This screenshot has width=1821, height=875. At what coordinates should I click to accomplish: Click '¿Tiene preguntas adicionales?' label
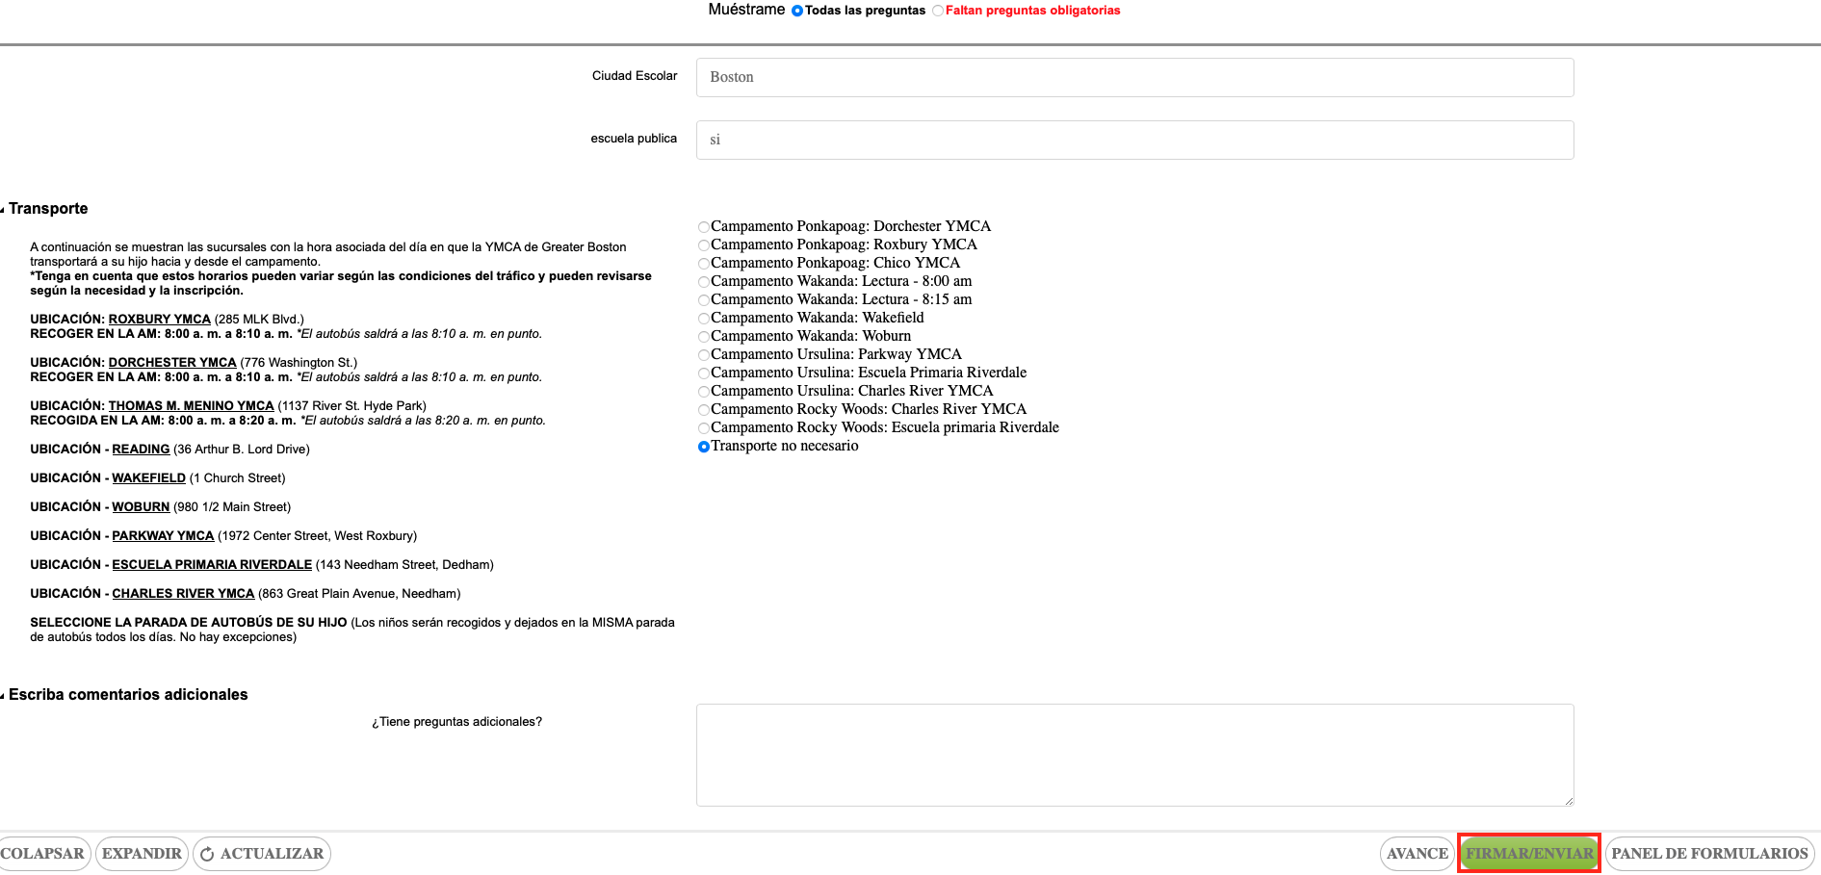[x=457, y=722]
